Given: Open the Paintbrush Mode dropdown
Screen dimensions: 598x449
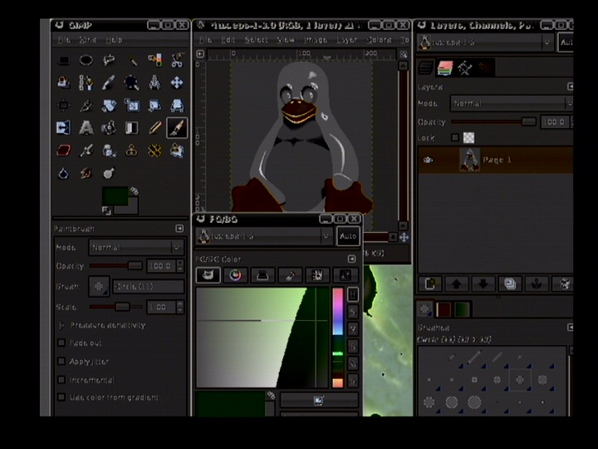Looking at the screenshot, I should click(136, 247).
